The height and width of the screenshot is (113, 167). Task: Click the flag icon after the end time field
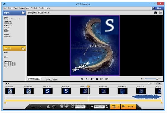tap(107, 107)
